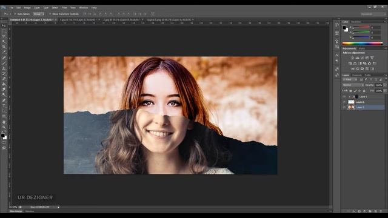Add Hue/Saturation adjustment icon

[350, 63]
